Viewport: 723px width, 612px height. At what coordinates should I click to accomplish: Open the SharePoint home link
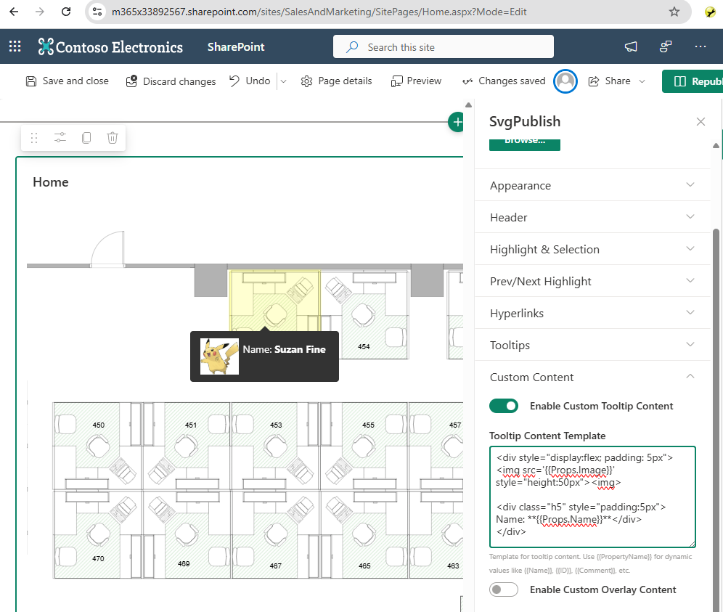[x=236, y=46]
